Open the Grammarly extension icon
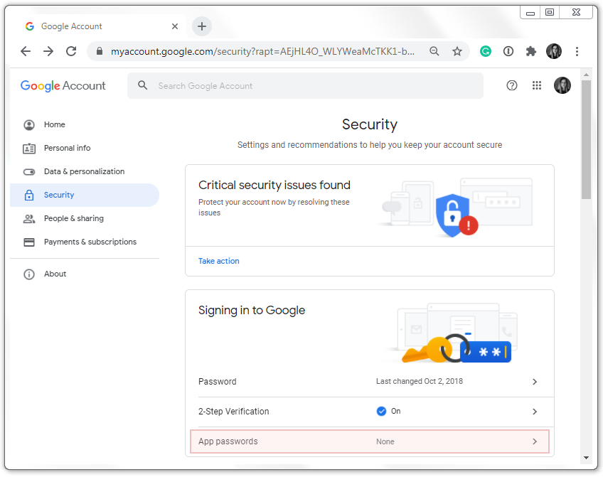Image resolution: width=603 pixels, height=477 pixels. (486, 51)
